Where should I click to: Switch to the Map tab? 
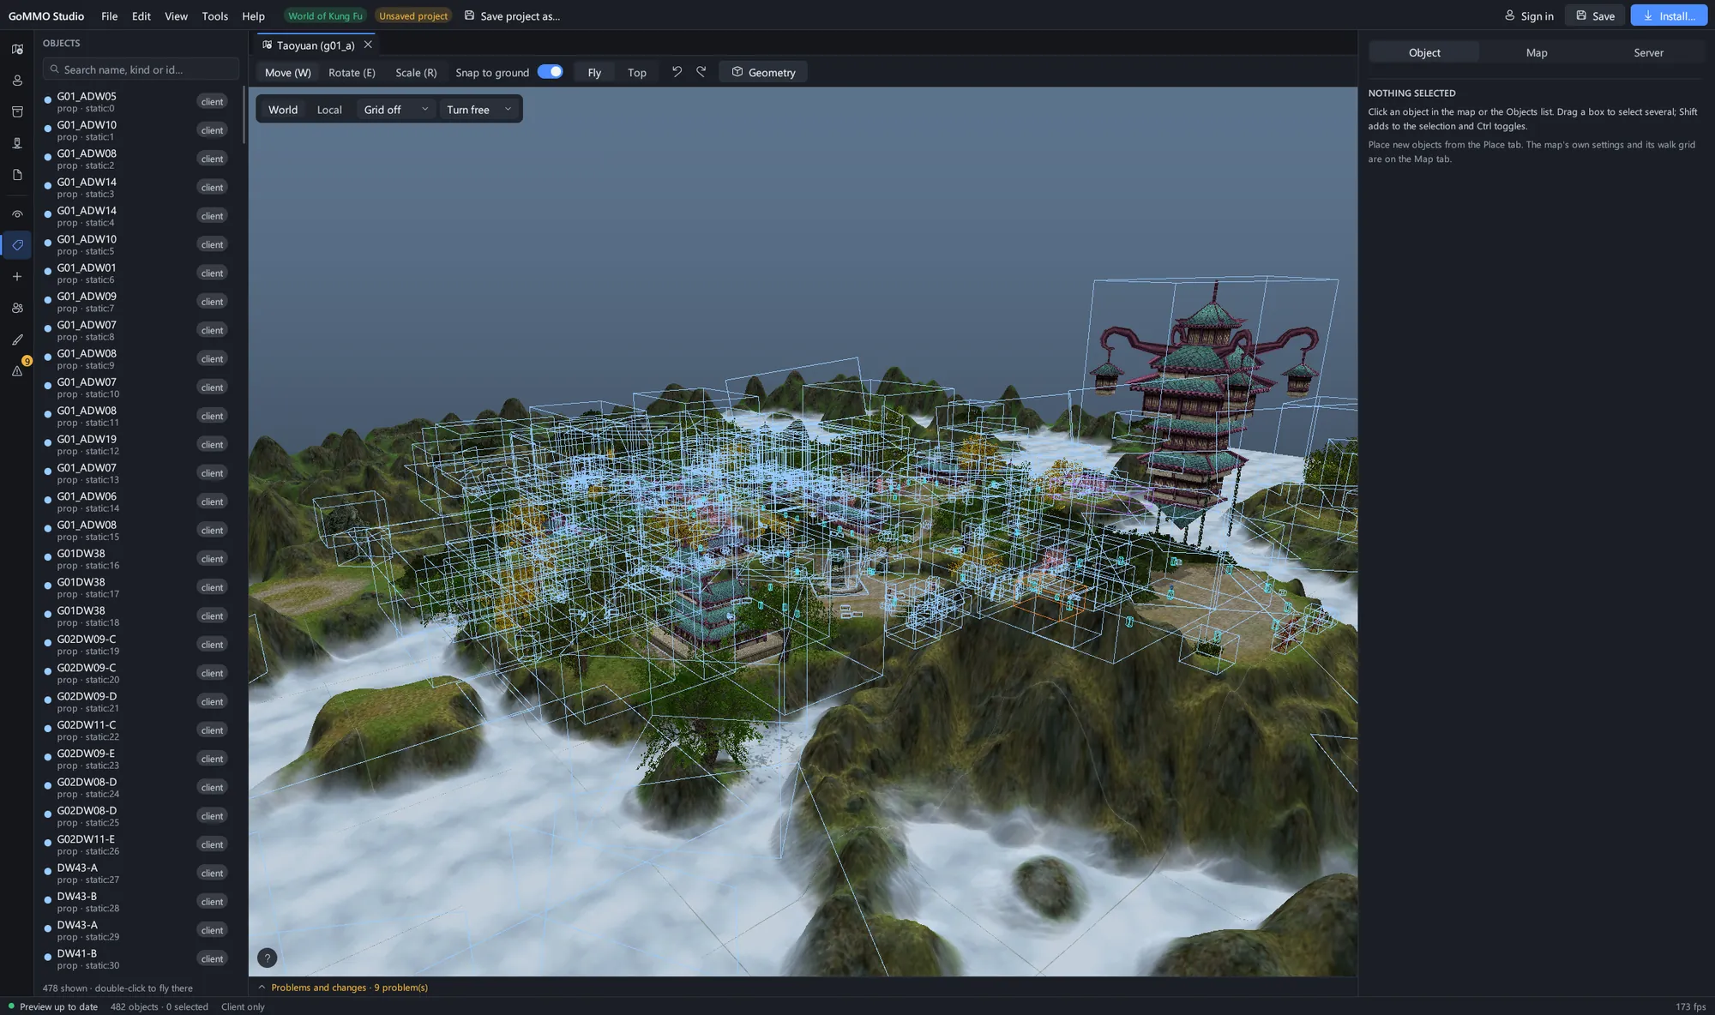[1537, 52]
